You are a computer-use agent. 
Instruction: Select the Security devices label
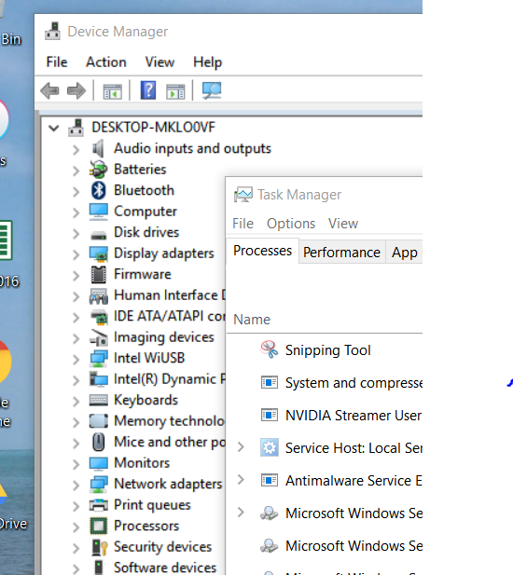tap(163, 547)
